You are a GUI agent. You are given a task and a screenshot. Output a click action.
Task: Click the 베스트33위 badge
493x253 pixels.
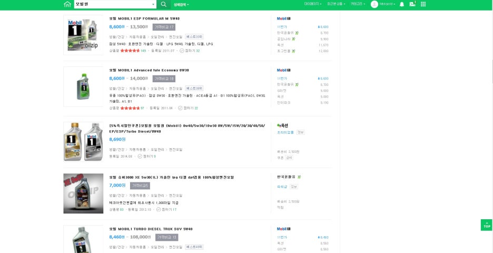click(x=194, y=36)
